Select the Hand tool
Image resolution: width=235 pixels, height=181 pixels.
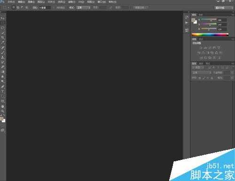[2, 106]
